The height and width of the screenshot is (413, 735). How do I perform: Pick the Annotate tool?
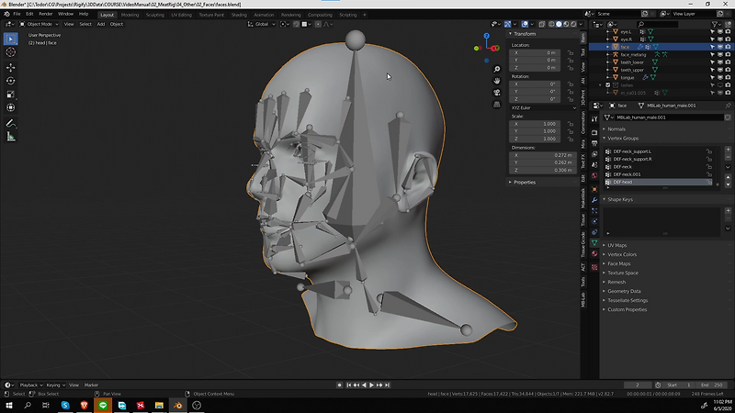tap(11, 122)
